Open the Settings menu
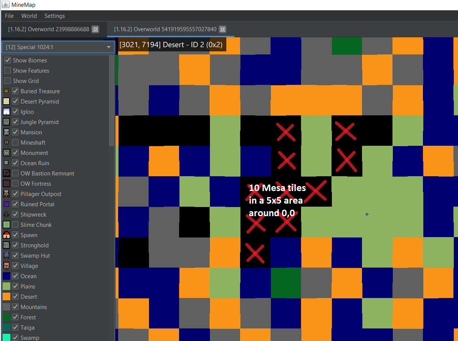 pyautogui.click(x=54, y=16)
